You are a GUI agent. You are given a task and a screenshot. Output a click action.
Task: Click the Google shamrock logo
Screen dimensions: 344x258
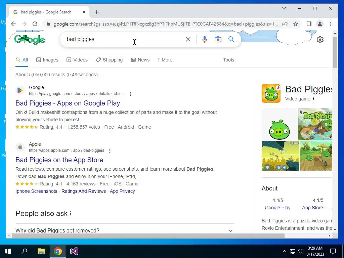point(30,40)
